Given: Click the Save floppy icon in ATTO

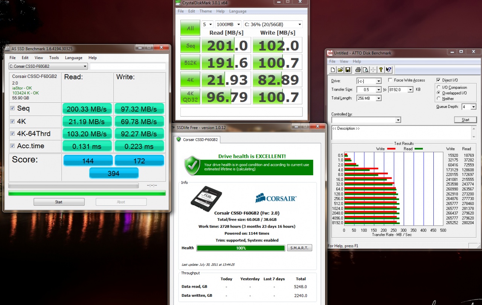Looking at the screenshot, I should click(348, 70).
